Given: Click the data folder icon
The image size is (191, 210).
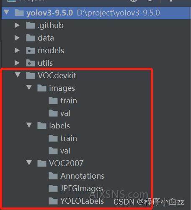Looking at the screenshot, I should tap(30, 38).
